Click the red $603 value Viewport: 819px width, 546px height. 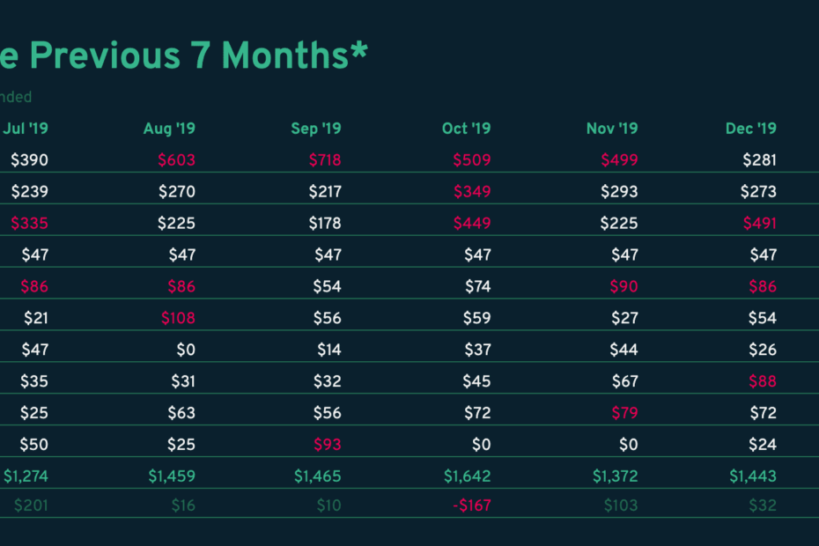176,160
